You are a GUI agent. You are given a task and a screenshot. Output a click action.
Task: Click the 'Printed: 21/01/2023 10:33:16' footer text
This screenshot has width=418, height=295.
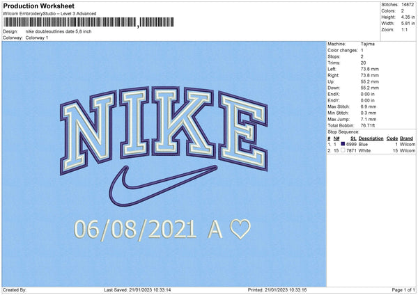click(277, 290)
